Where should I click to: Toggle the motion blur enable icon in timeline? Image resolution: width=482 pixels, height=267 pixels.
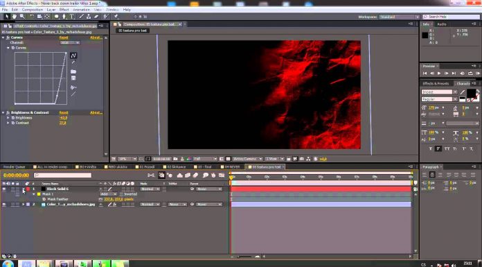point(195,175)
